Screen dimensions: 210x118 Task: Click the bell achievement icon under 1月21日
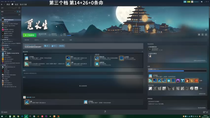tap(121, 58)
